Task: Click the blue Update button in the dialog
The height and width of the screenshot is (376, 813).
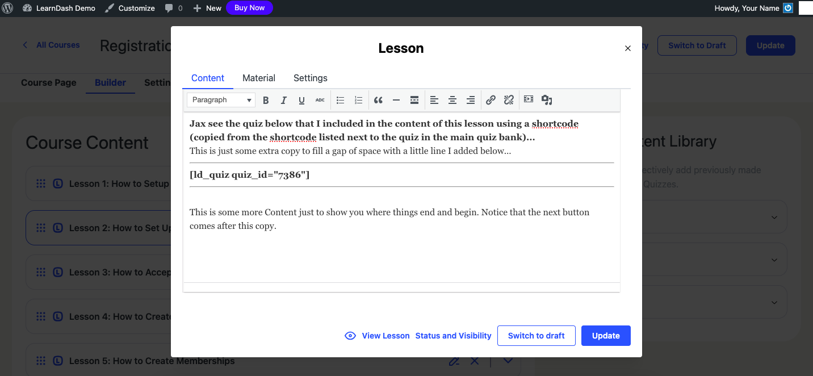Action: pos(605,336)
